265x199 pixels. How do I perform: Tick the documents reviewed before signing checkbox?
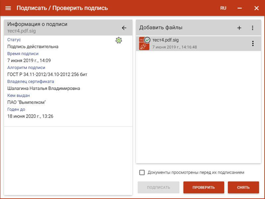(142, 172)
